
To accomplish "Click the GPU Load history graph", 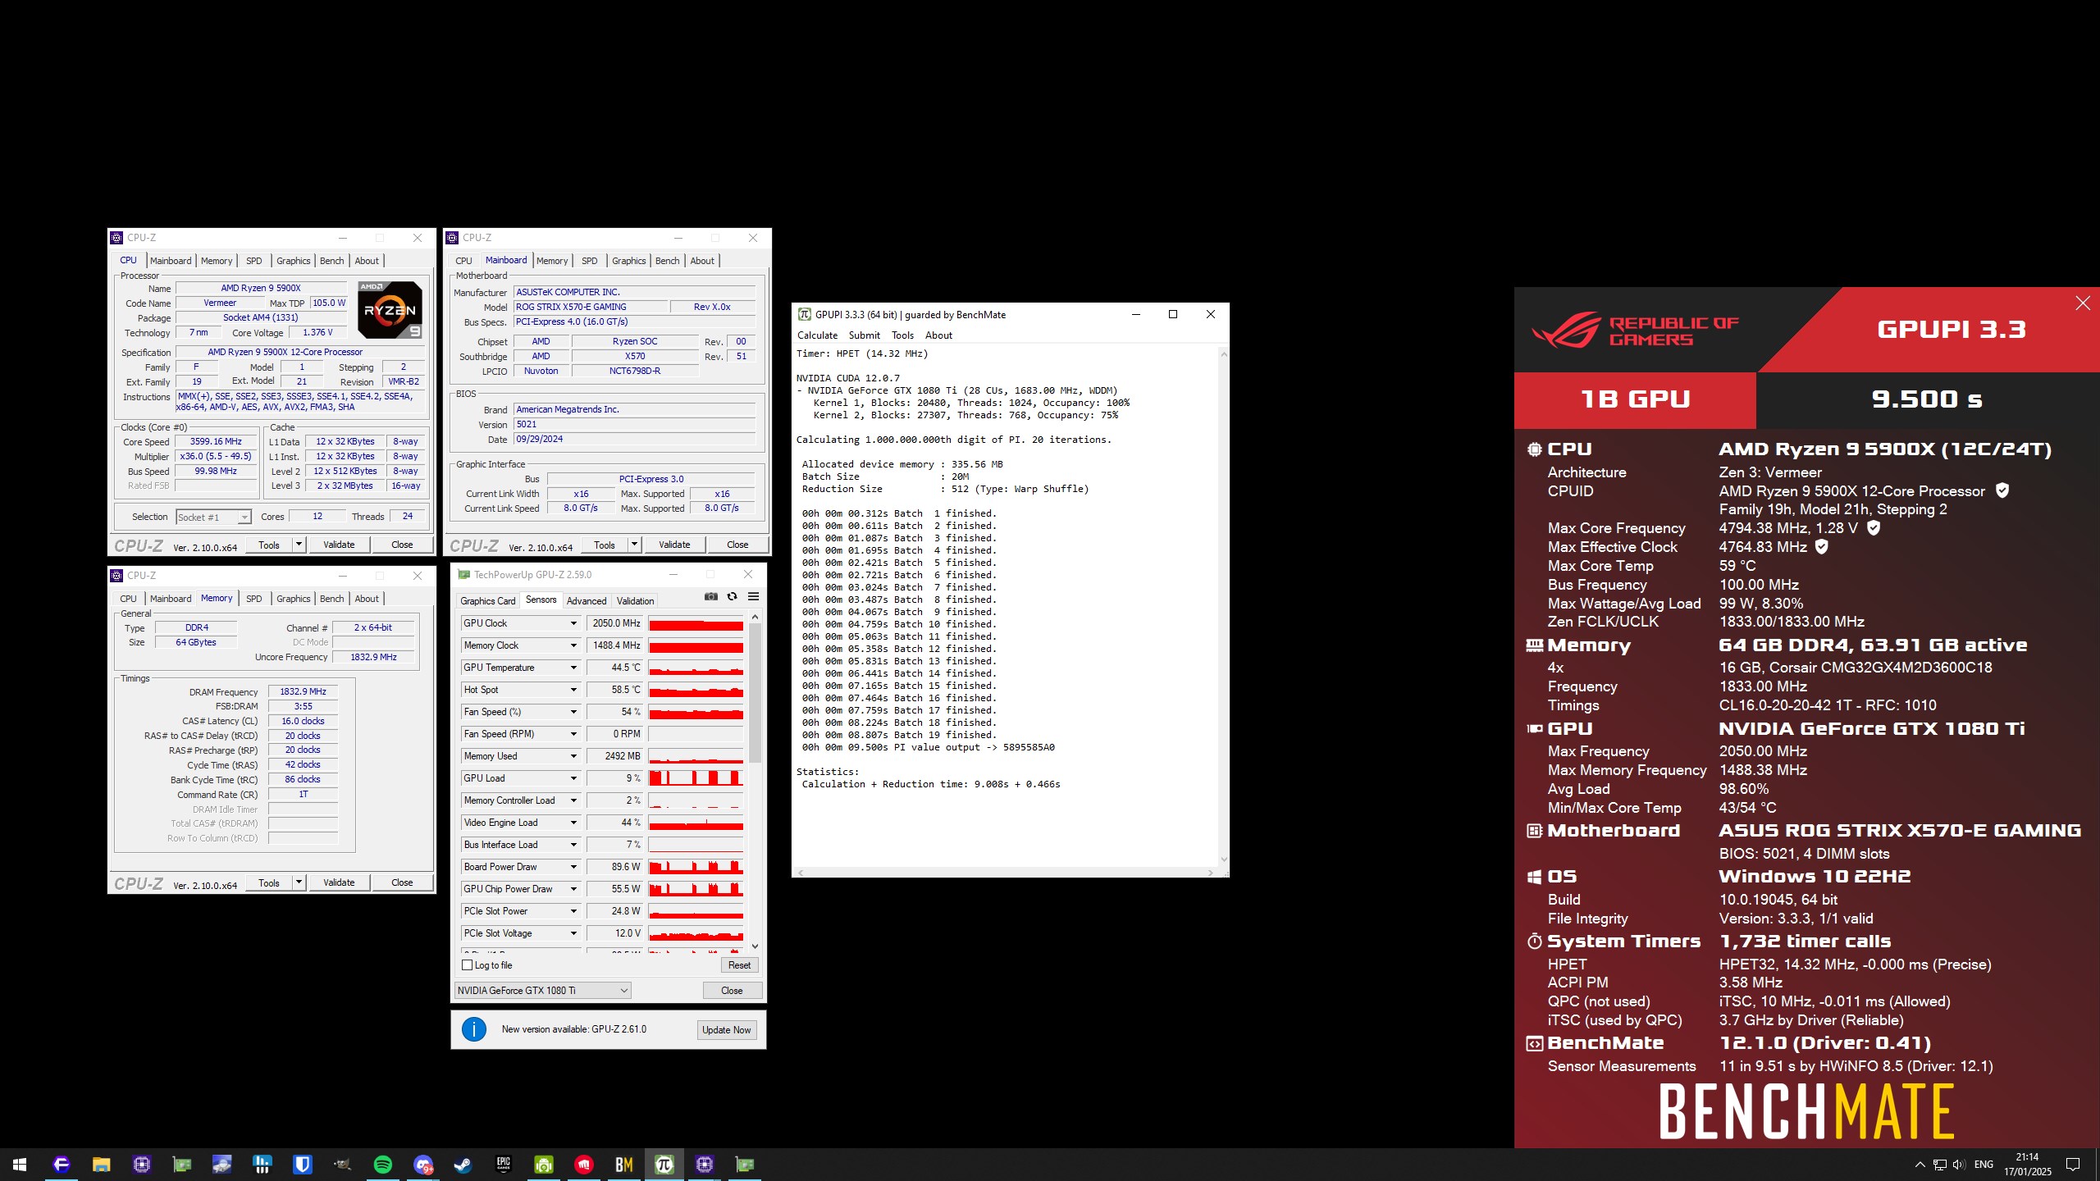I will pos(696,778).
